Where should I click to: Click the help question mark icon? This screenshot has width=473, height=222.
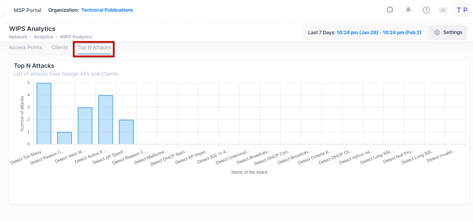[x=426, y=10]
